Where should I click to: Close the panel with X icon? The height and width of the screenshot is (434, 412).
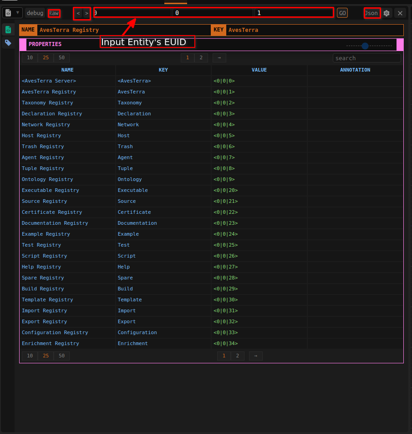pos(400,13)
